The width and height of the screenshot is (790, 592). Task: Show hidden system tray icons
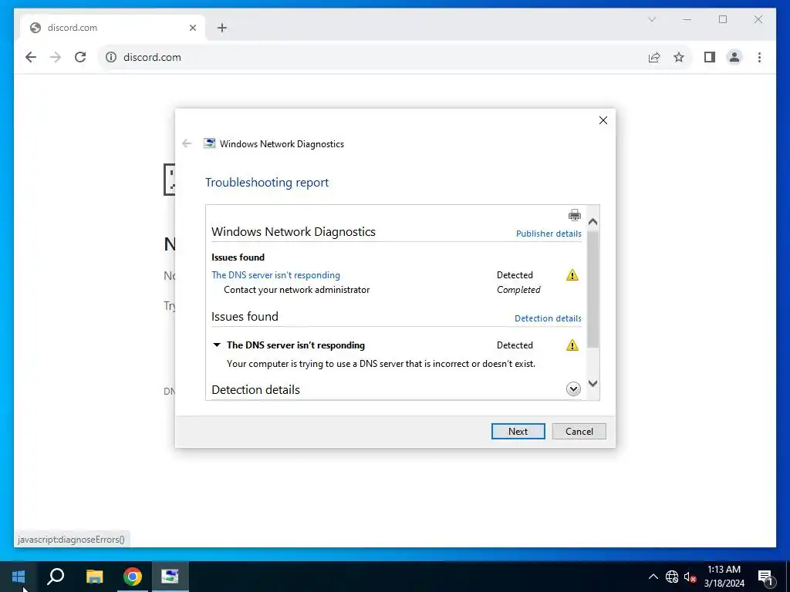click(x=653, y=577)
